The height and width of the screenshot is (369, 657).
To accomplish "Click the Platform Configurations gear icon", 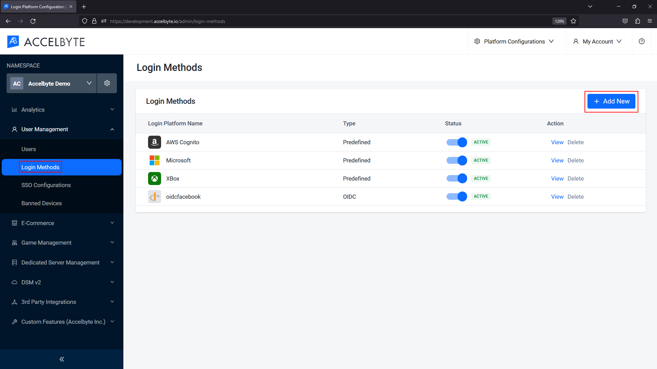I will pos(477,41).
